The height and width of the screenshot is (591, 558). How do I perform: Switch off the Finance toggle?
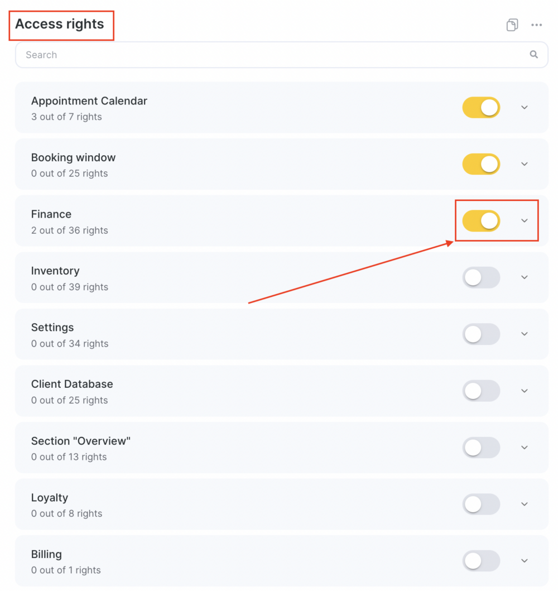481,220
